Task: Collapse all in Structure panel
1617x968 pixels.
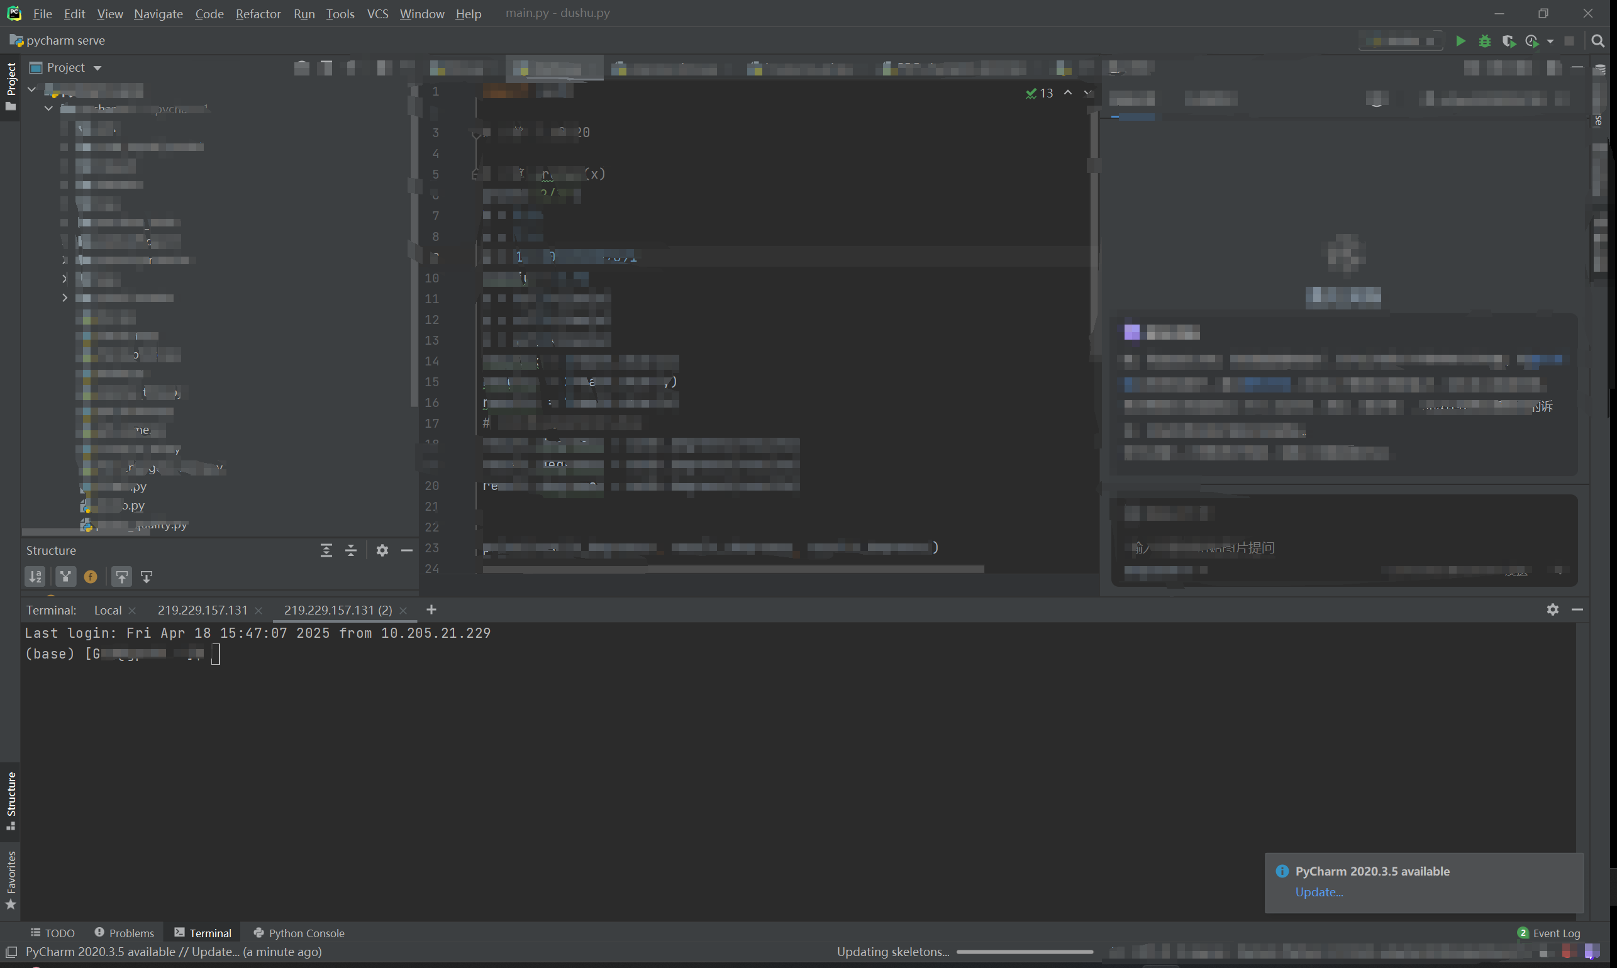Action: [351, 550]
